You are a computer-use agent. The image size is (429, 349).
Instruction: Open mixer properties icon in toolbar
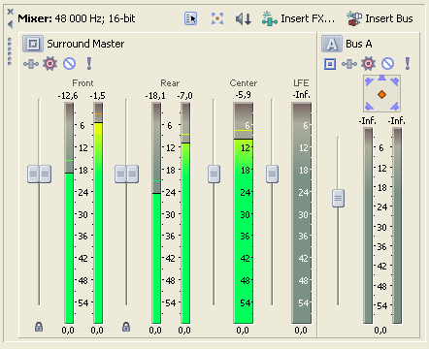coord(190,18)
